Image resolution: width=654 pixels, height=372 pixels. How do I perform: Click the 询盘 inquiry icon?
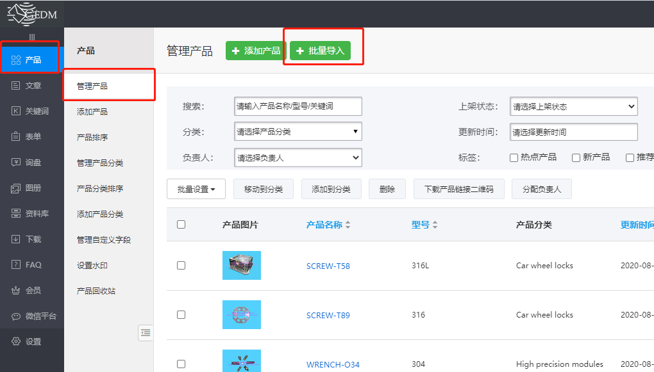(x=16, y=162)
